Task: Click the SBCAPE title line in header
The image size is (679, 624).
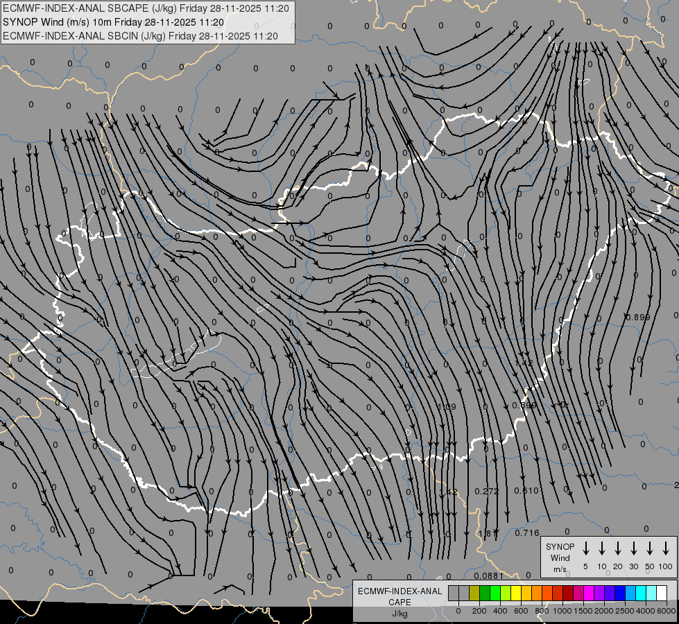Action: pos(146,8)
